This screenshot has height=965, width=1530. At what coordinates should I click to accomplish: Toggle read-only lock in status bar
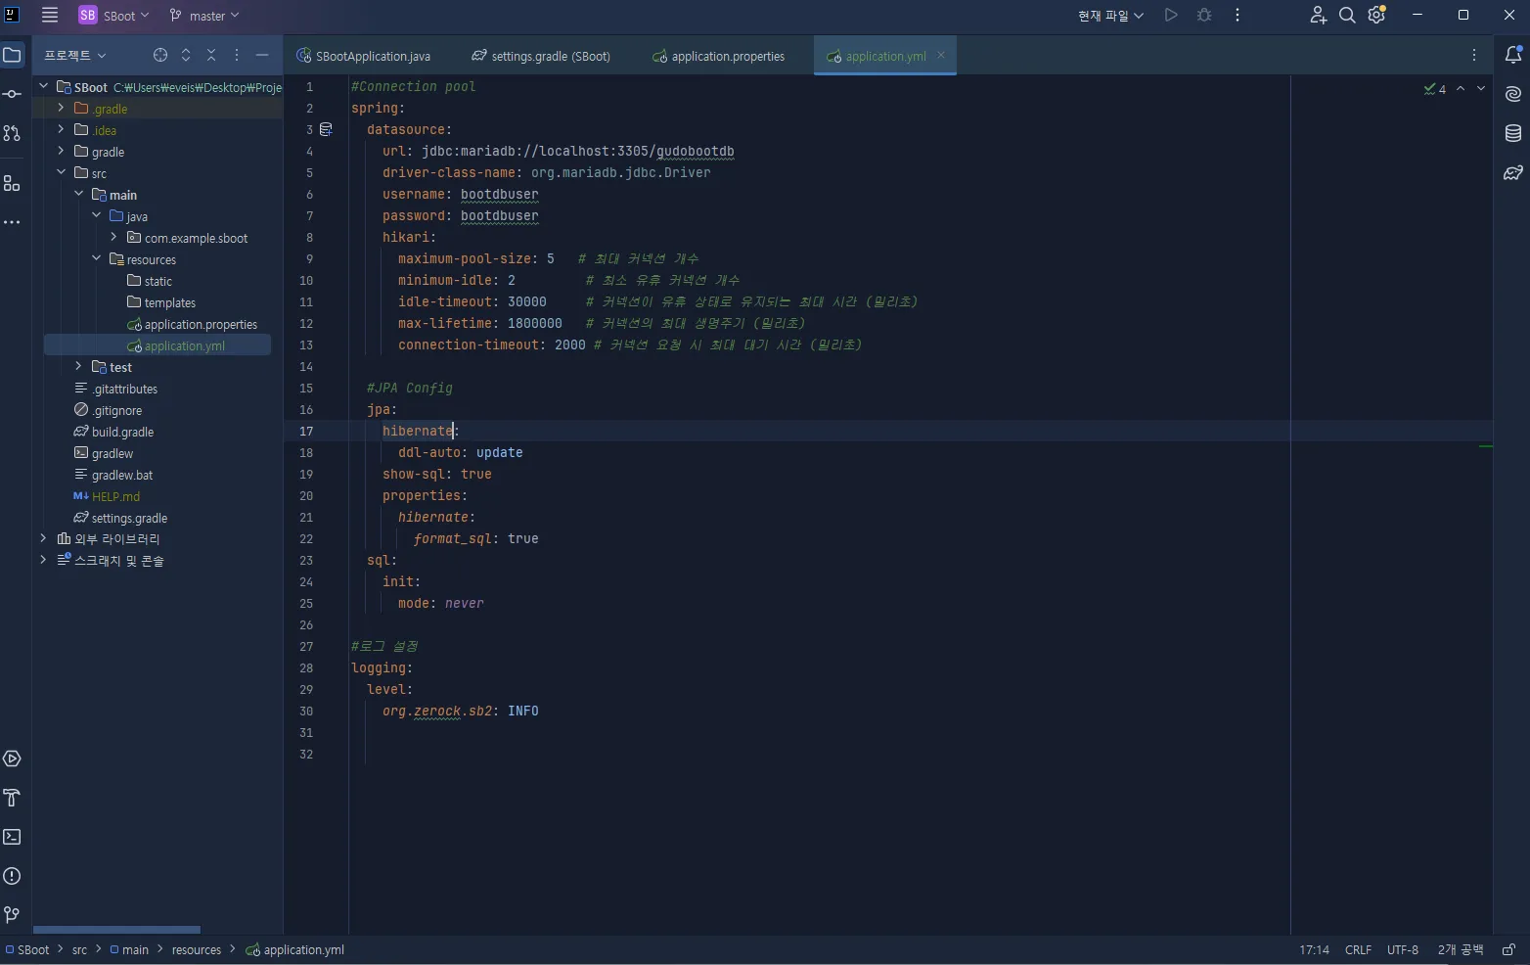[x=1508, y=949]
